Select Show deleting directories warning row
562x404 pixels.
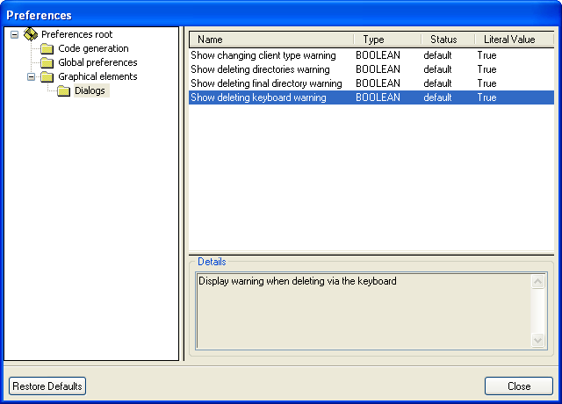click(x=261, y=69)
